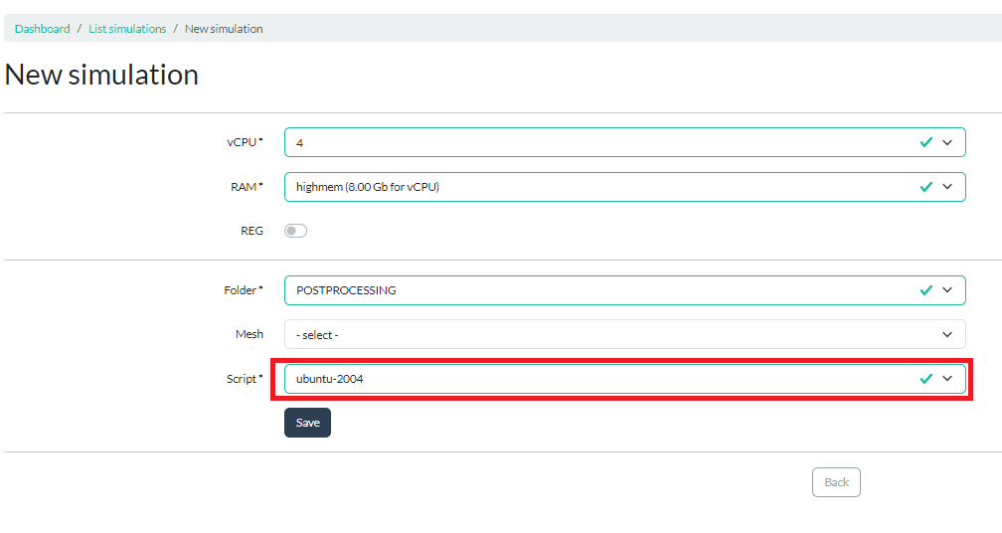Click the green checkmark in vCPU field
Viewport: 1002px width, 533px height.
pyautogui.click(x=926, y=142)
